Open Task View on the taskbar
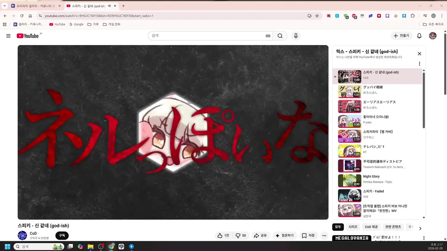 tap(70, 246)
